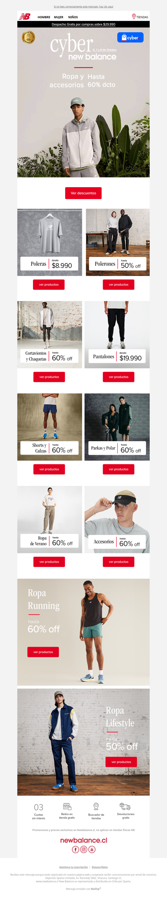
Task: Open the Instagram icon in footer
Action: tap(84, 849)
